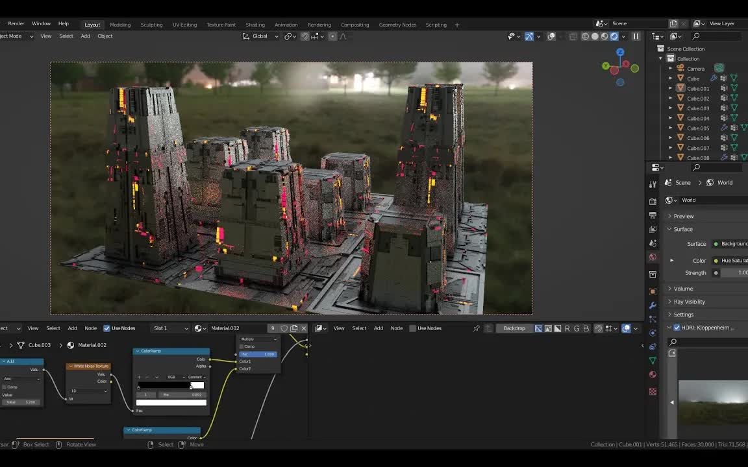Pin the node editor's node tree

476,328
